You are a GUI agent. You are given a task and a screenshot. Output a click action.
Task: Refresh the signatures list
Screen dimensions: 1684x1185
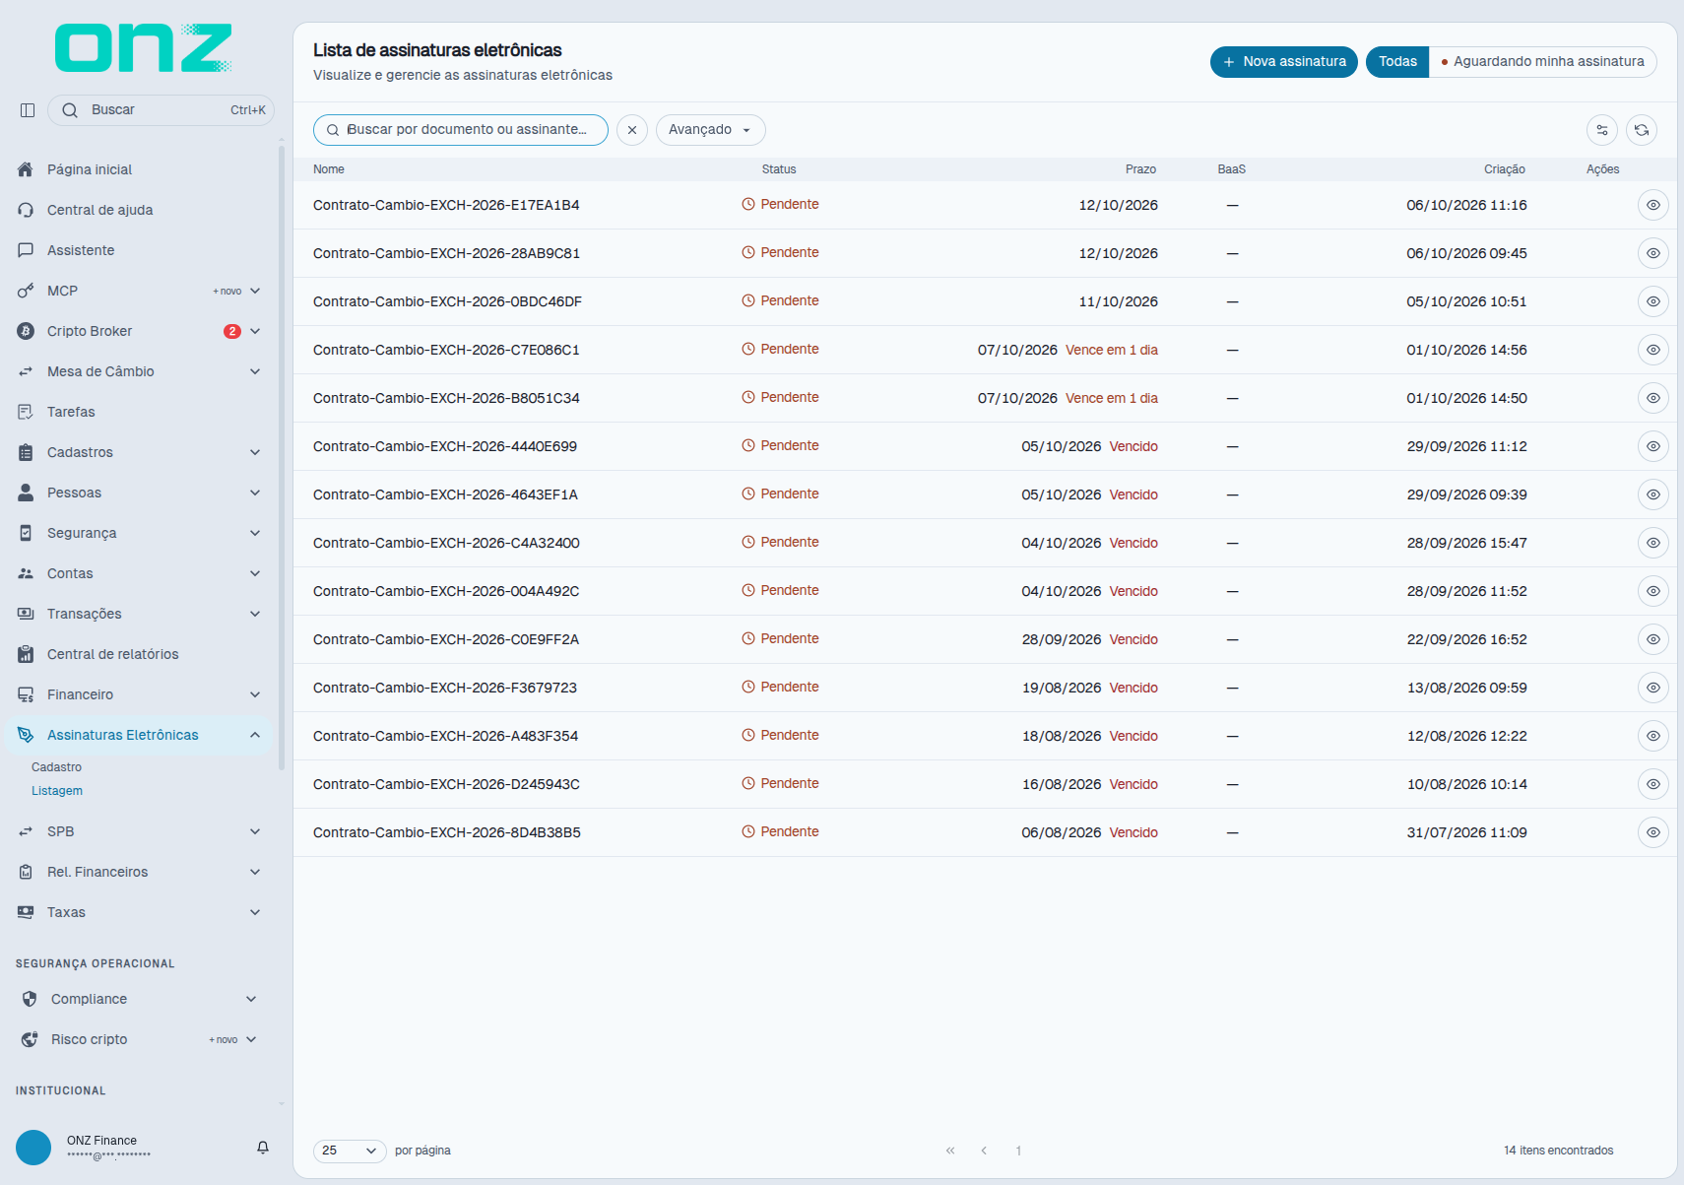point(1642,130)
